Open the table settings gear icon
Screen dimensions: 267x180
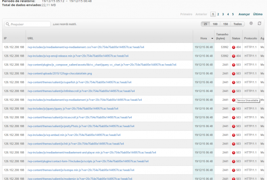[x=251, y=23]
